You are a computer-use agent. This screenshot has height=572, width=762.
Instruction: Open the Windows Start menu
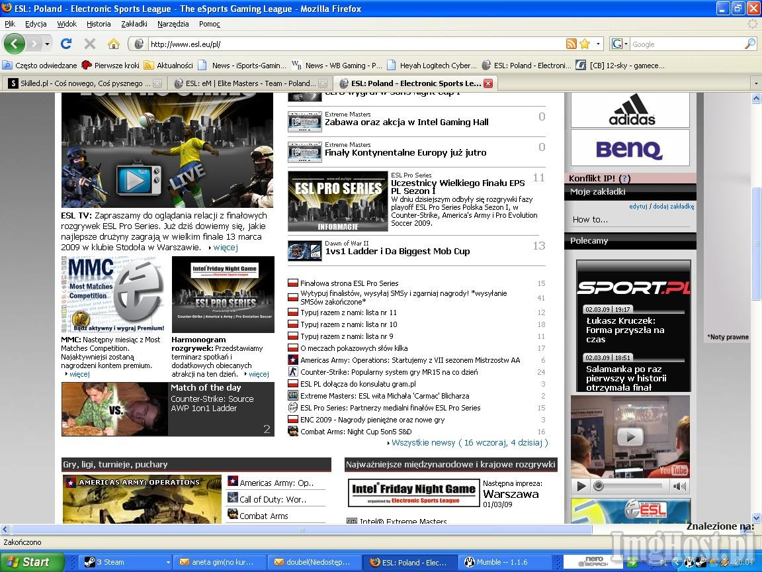coord(32,562)
